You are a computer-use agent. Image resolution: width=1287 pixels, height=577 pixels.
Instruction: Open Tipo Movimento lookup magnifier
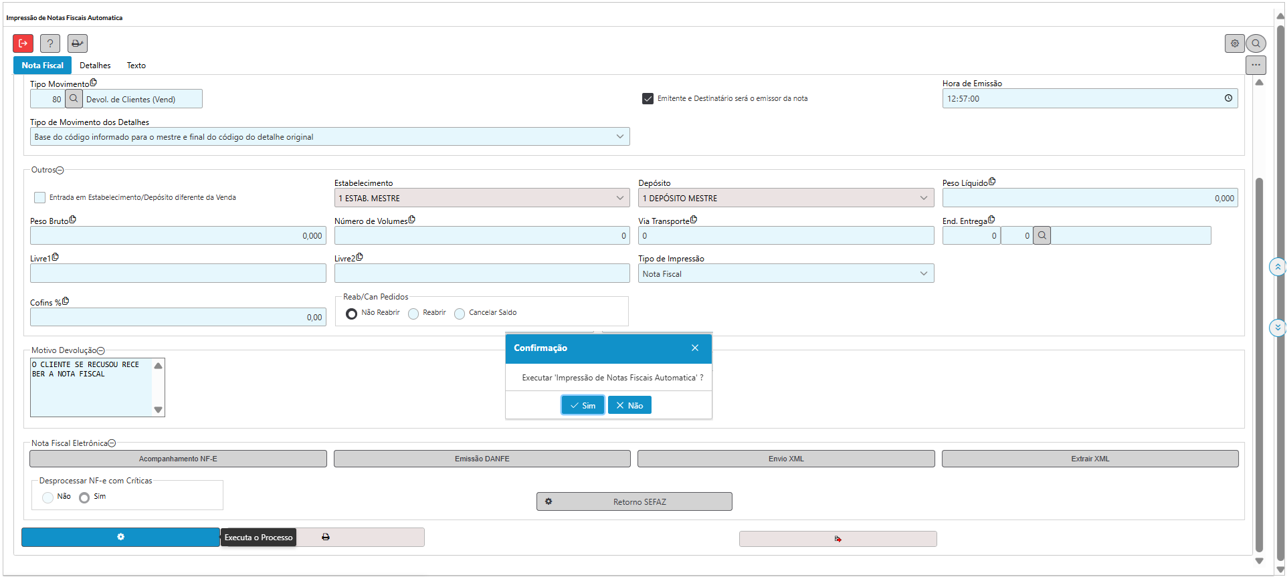tap(74, 99)
